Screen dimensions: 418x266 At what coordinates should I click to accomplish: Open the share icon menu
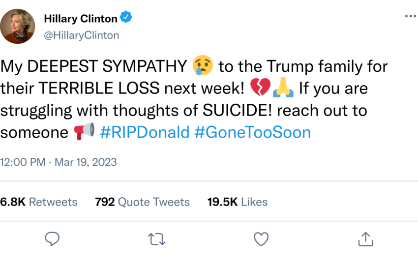[x=365, y=239]
